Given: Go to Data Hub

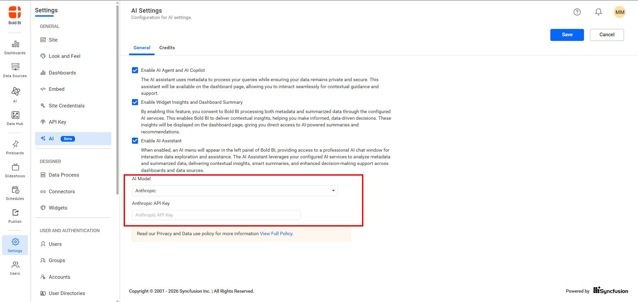Looking at the screenshot, I should [x=15, y=118].
